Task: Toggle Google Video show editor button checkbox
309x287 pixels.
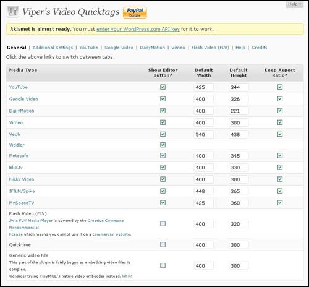Action: click(163, 99)
